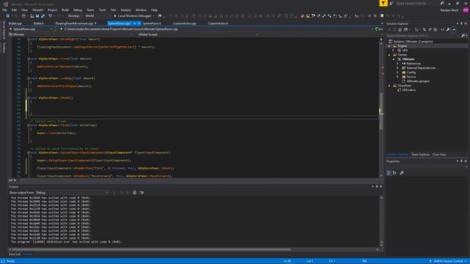
Task: Click Local Windows Debugger button
Action: pos(134,16)
